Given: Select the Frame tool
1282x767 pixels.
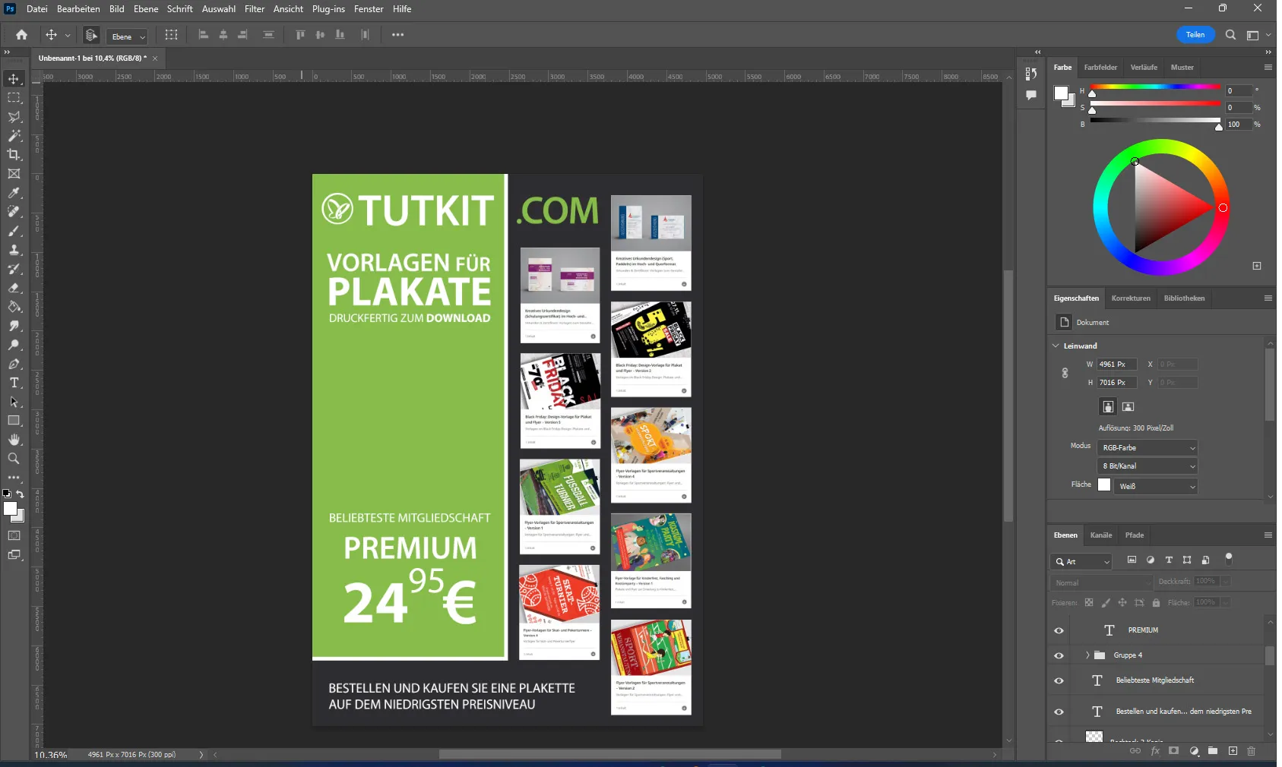Looking at the screenshot, I should tap(14, 174).
